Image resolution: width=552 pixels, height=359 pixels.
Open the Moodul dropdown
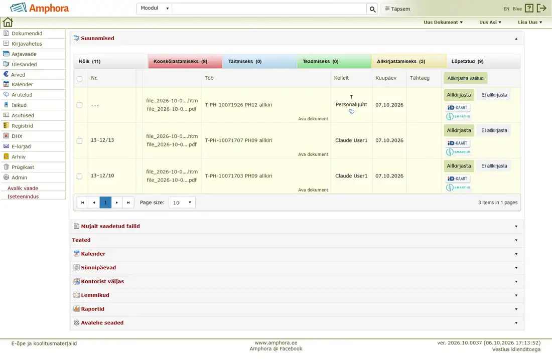tap(154, 8)
